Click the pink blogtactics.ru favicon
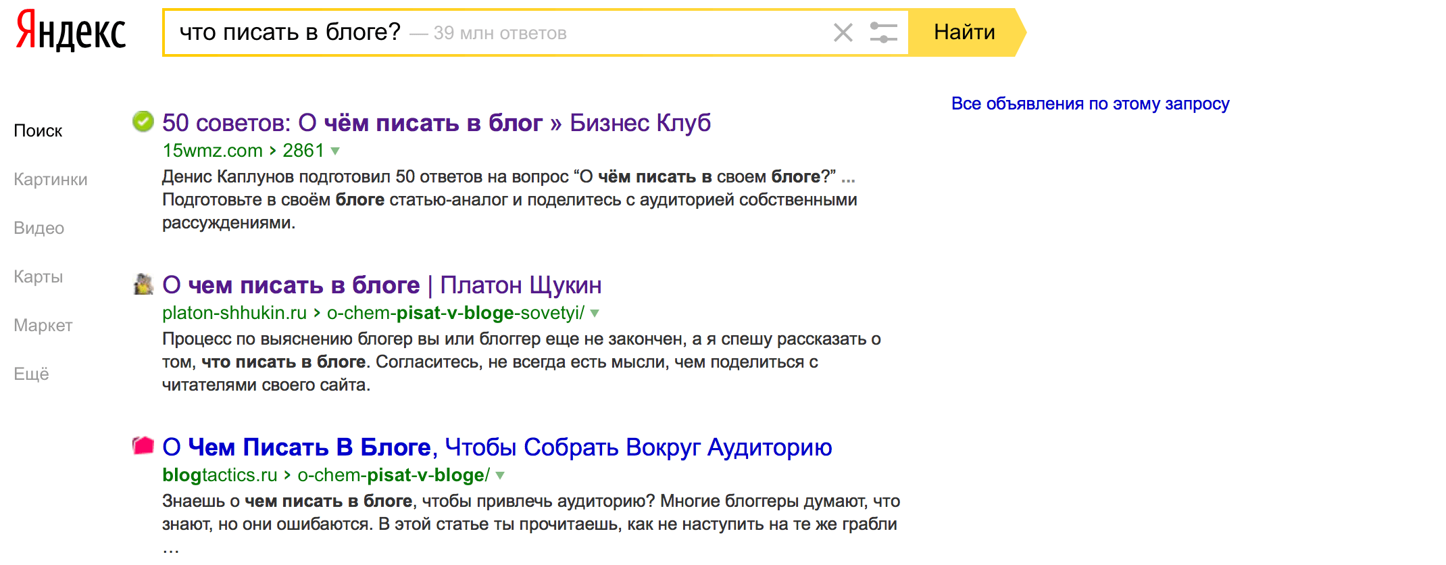This screenshot has width=1446, height=565. [x=143, y=446]
